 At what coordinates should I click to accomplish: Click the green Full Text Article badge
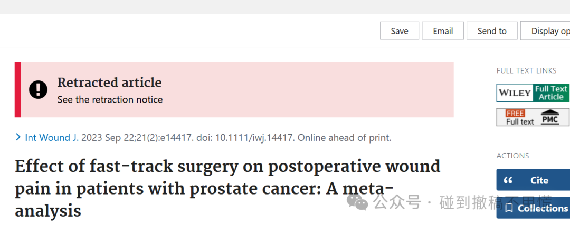pos(551,93)
